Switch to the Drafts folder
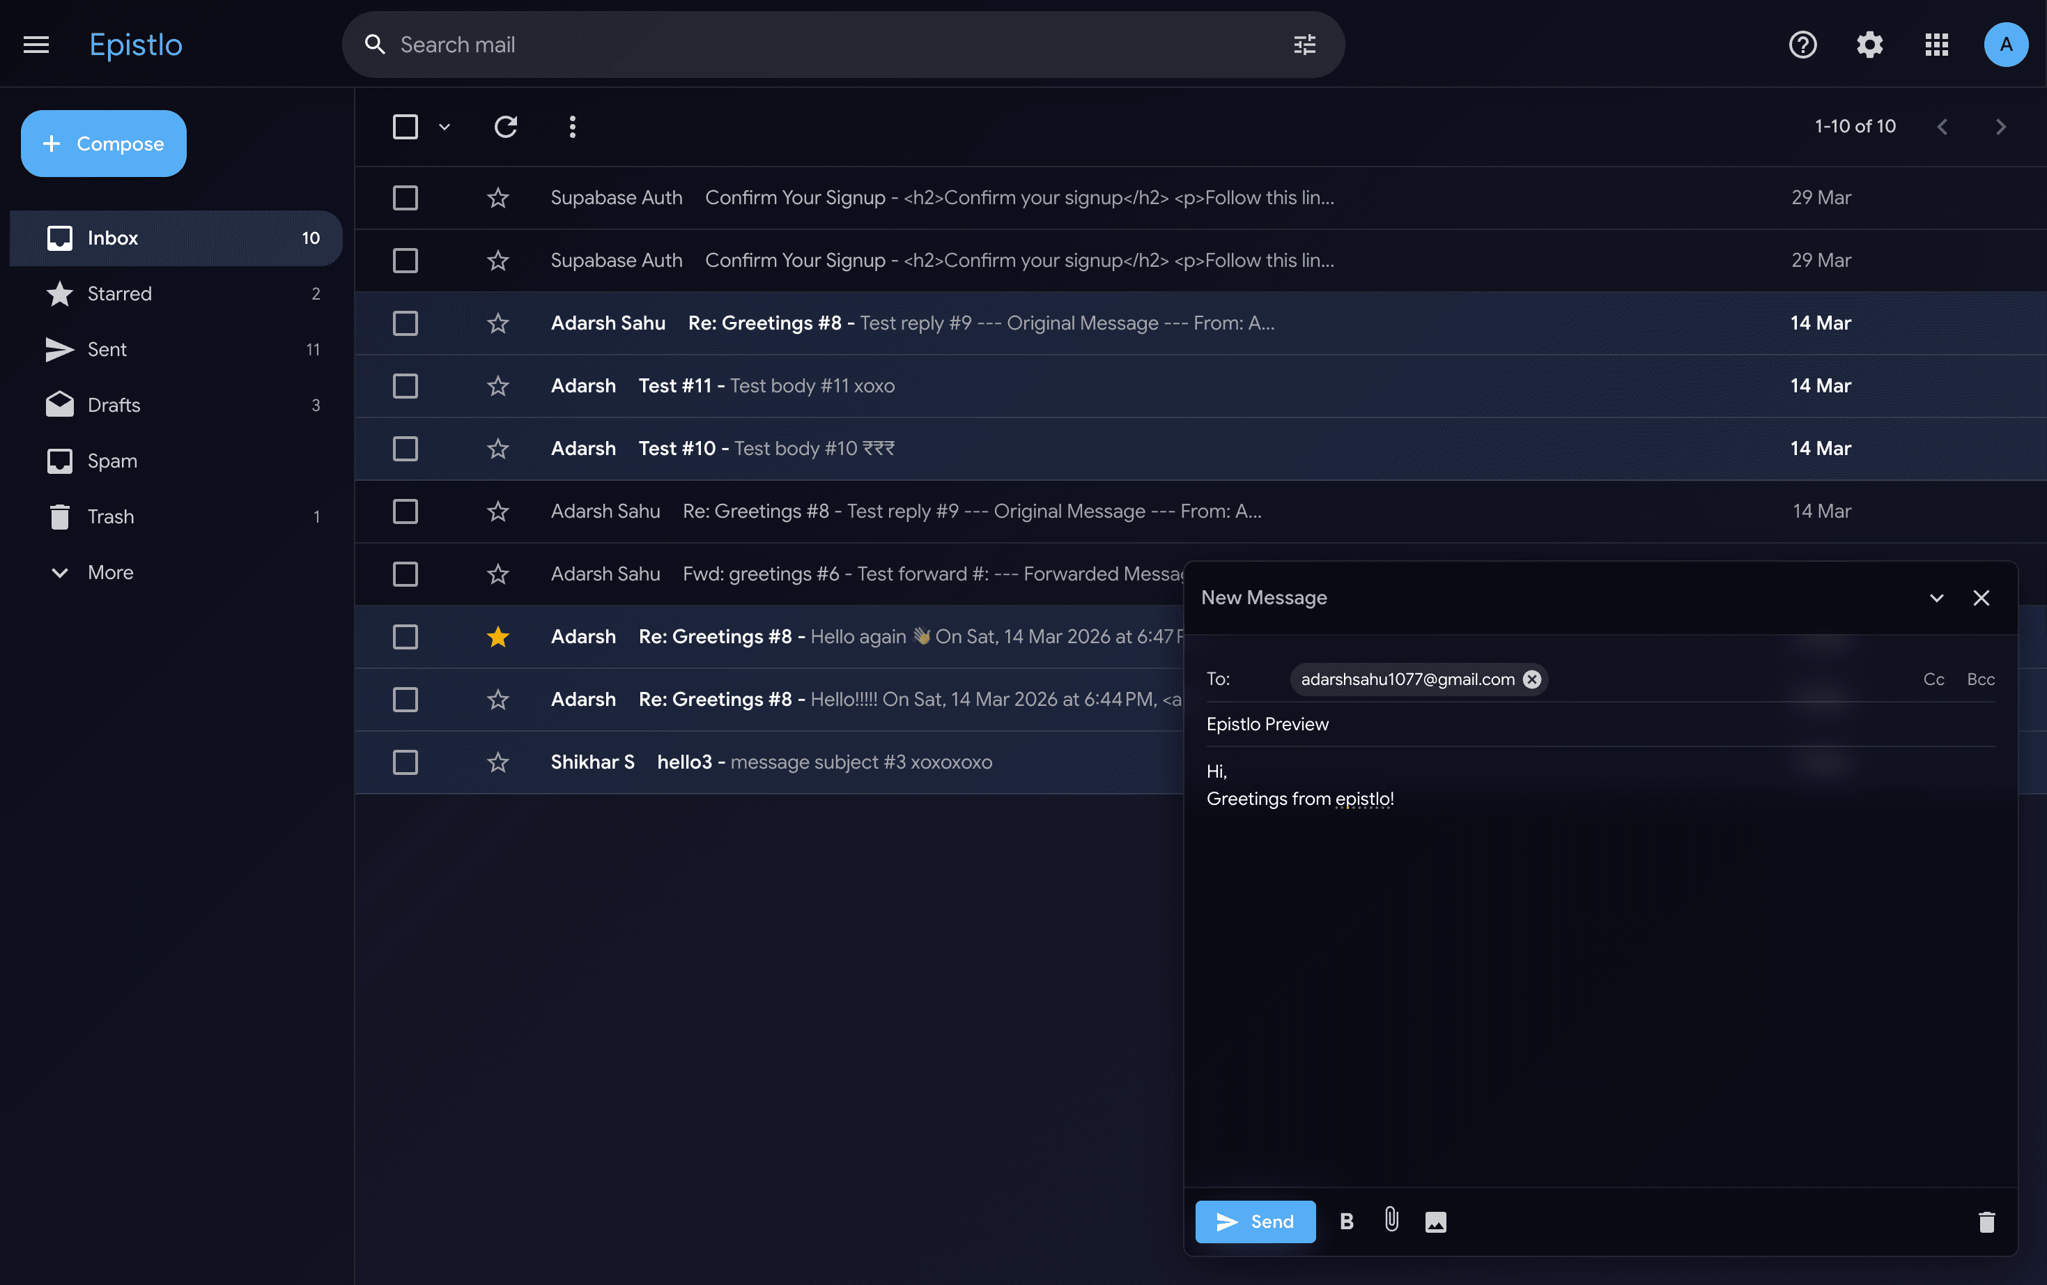Screen dimensions: 2047x1285 (115, 405)
